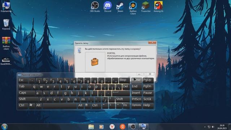Click the briefcase folder thumbnail in dialog
Image resolution: width=231 pixels, height=130 pixels.
point(95,62)
